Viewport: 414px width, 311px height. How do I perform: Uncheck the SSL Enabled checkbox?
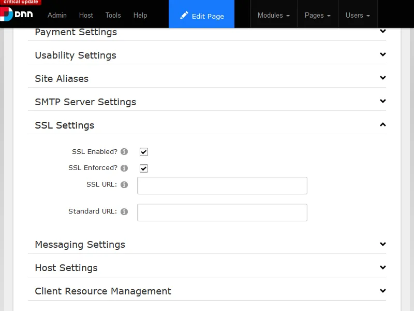(144, 152)
